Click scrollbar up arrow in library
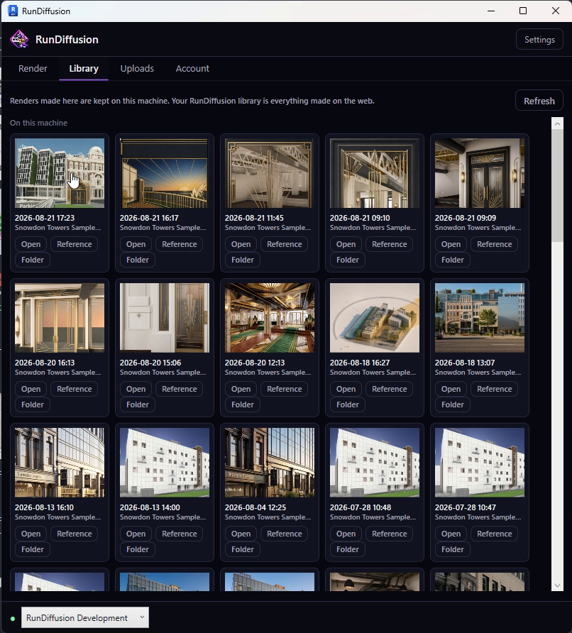The image size is (572, 633). (x=557, y=123)
